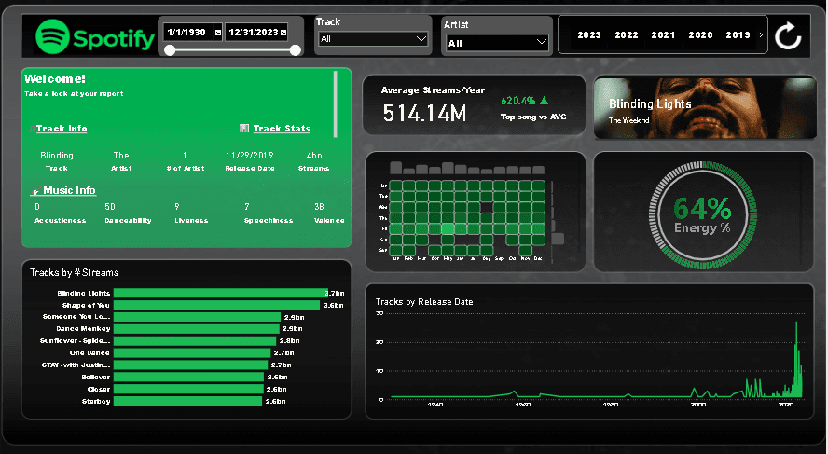The height and width of the screenshot is (454, 828).
Task: Select the Shape of You bar
Action: coord(216,305)
